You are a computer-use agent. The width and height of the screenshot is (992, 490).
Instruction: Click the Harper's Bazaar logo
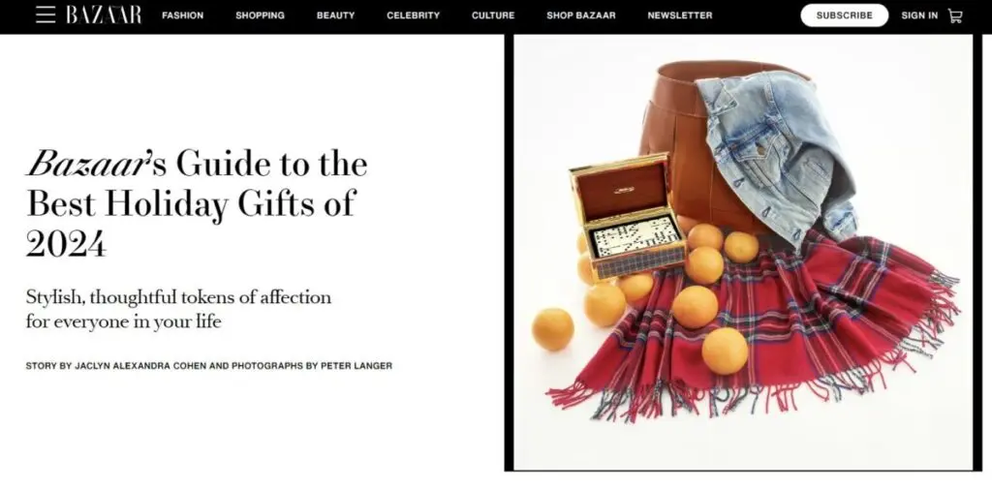(104, 15)
